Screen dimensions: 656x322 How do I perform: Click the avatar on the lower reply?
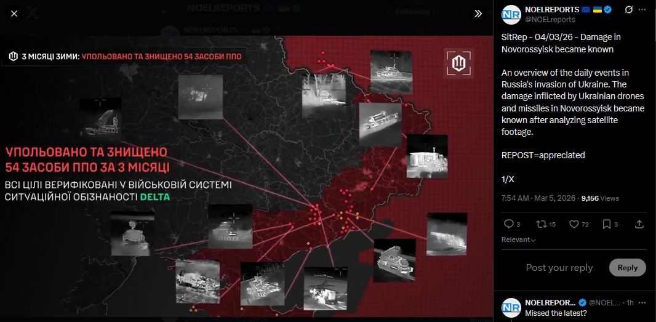(511, 307)
